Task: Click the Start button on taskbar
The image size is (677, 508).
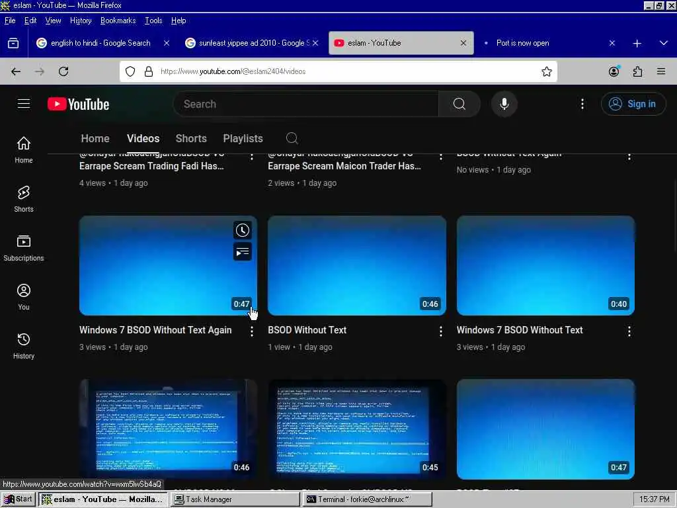Action: tap(18, 499)
